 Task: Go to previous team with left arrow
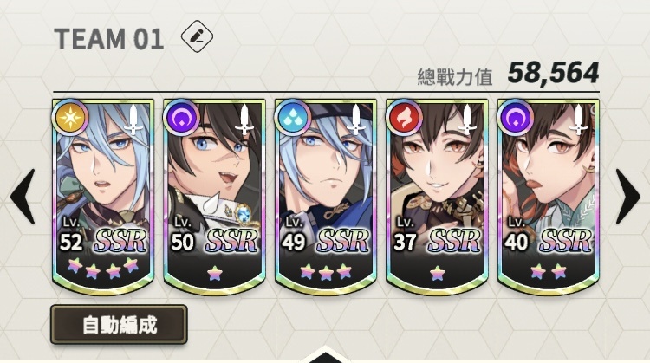coord(23,197)
